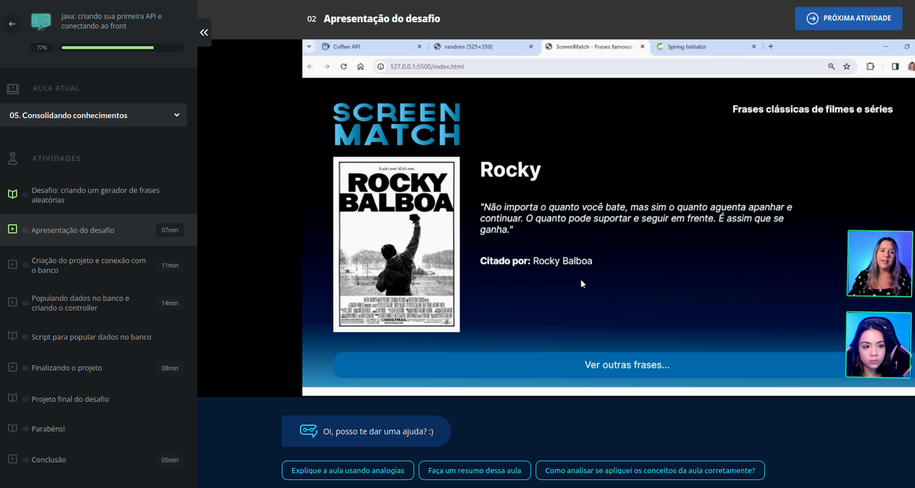
Task: Click zoom magnifier icon in browser bar
Action: [832, 67]
